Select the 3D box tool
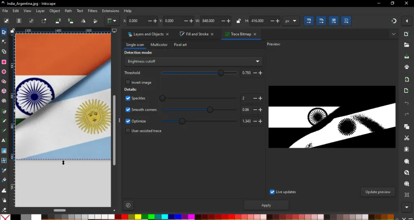 4,91
